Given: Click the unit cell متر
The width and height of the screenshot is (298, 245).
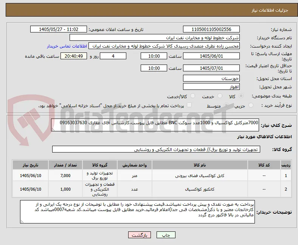Looking at the screenshot, I should point(135,176).
